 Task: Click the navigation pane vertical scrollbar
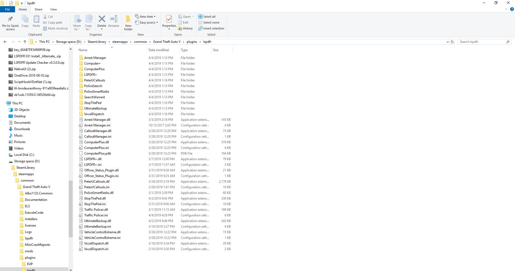pyautogui.click(x=71, y=209)
